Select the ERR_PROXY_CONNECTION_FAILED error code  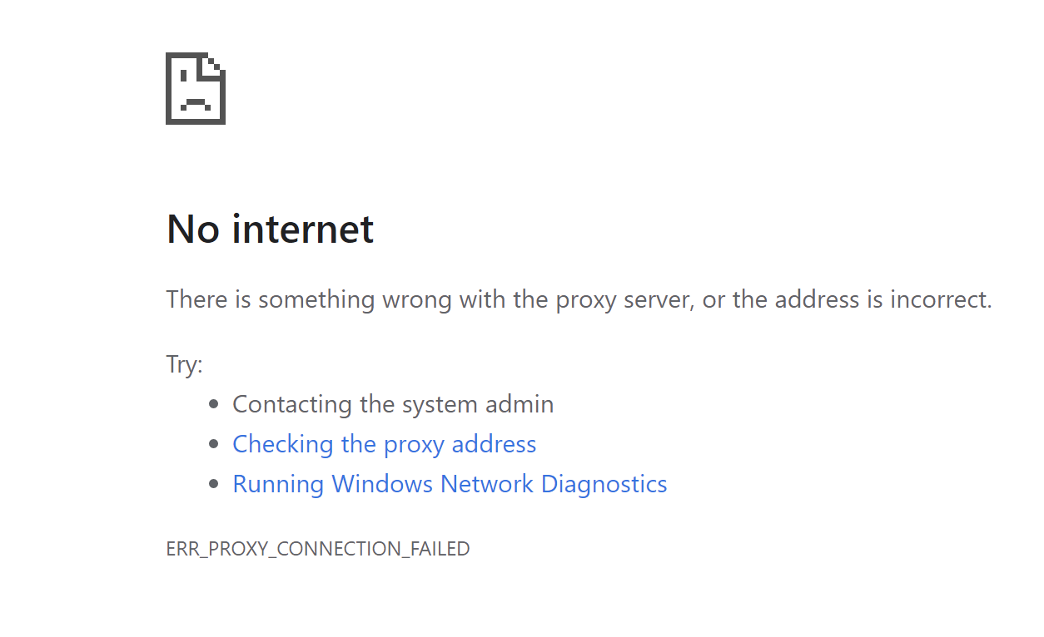pyautogui.click(x=318, y=549)
